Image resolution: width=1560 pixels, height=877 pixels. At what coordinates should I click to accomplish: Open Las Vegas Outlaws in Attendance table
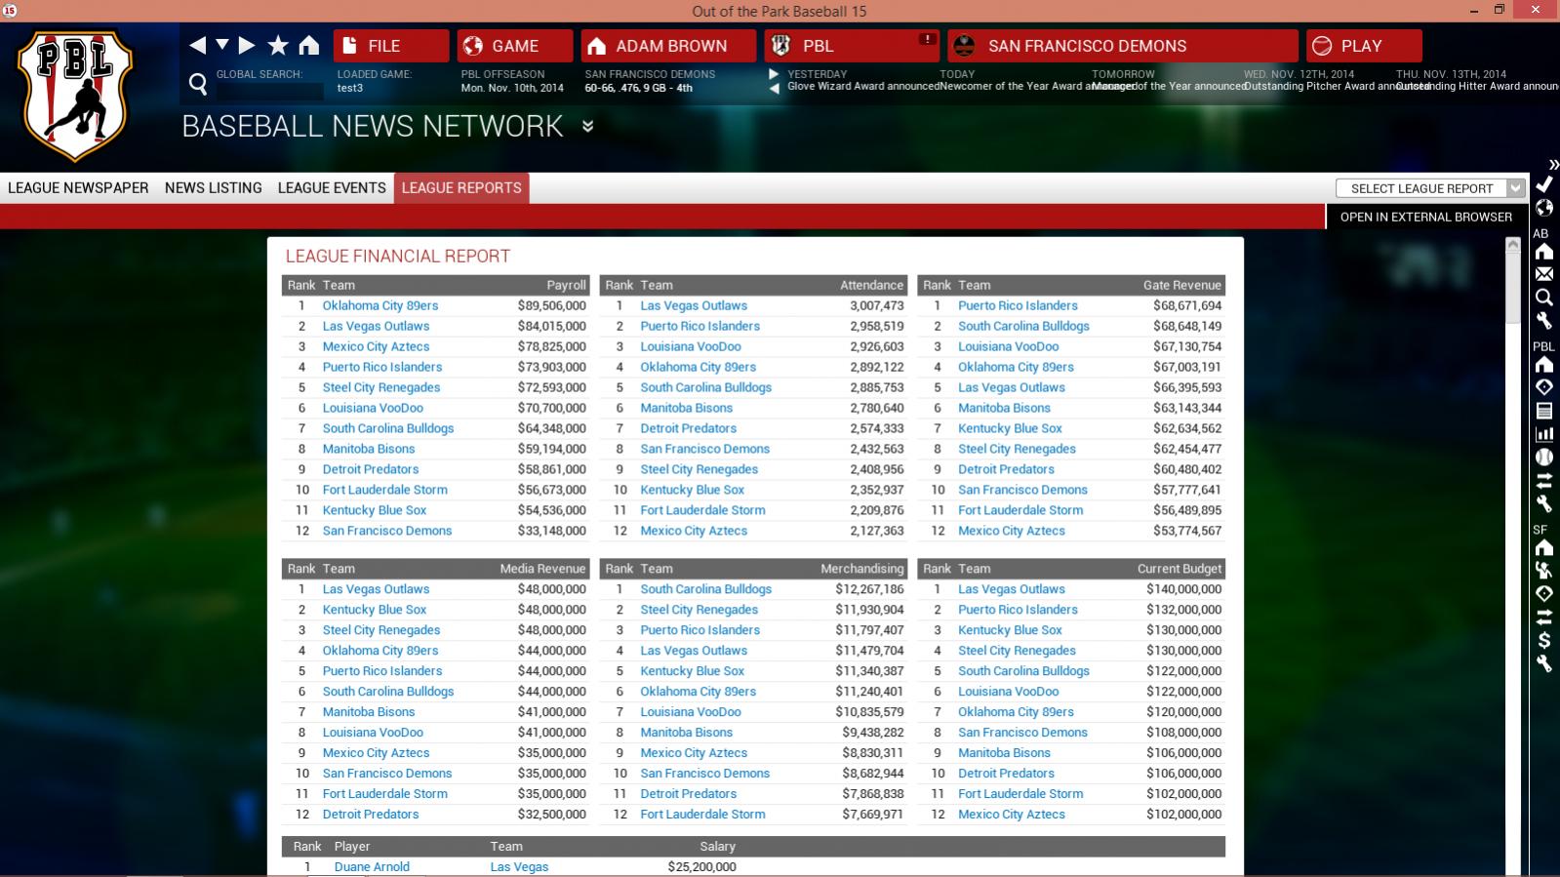click(694, 305)
